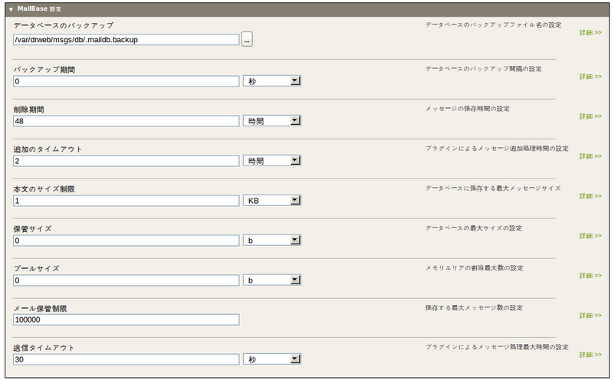
Task: Open 詳細 link for 送信タイムアウト
Action: [590, 355]
